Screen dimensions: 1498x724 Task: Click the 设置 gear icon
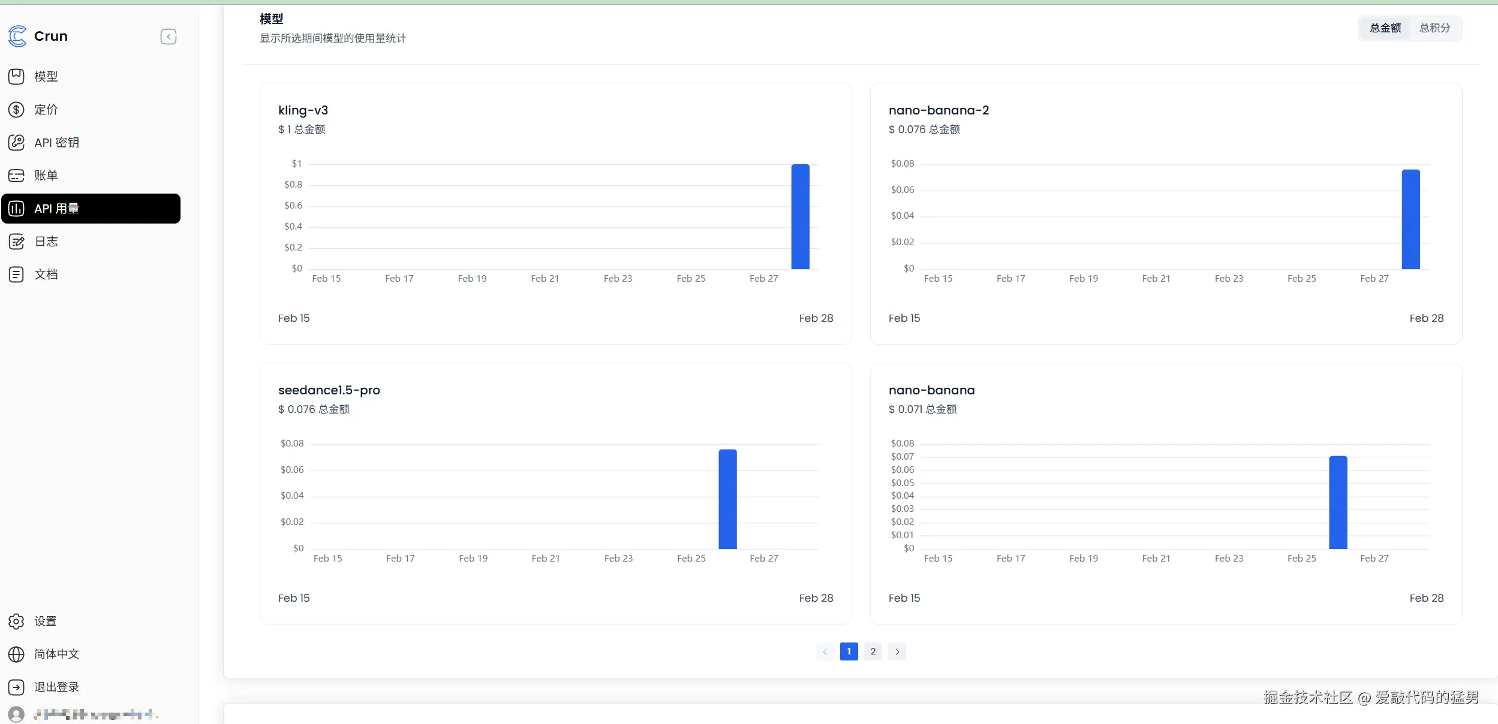16,621
